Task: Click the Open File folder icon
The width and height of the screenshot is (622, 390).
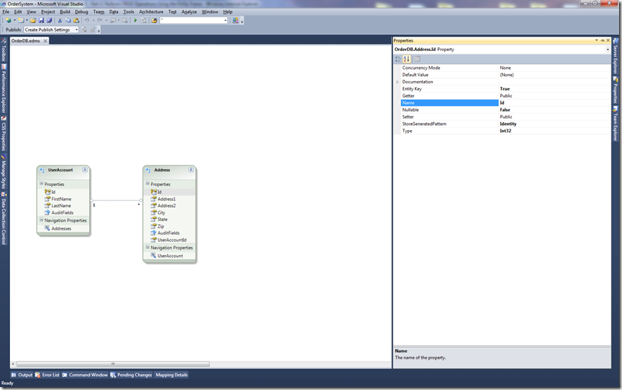Action: click(x=33, y=20)
